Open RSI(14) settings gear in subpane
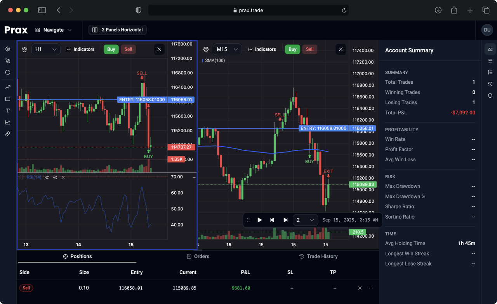The width and height of the screenshot is (497, 304). pyautogui.click(x=55, y=177)
